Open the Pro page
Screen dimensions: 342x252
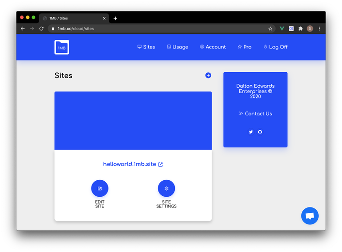[245, 47]
